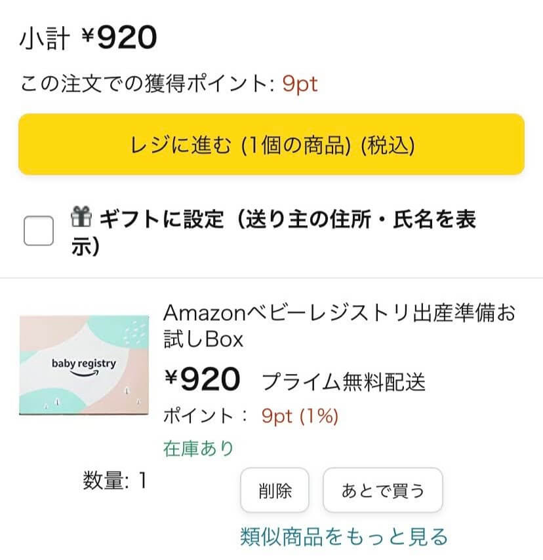Open the Amazonベビーレジストリ出産準備お試しBox title
The height and width of the screenshot is (560, 543).
tap(339, 326)
